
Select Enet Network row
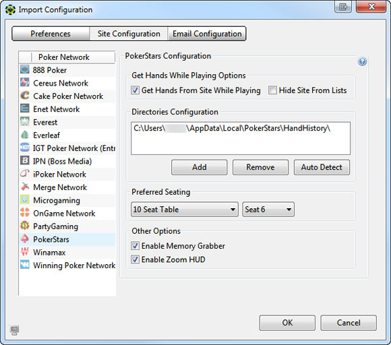click(67, 109)
